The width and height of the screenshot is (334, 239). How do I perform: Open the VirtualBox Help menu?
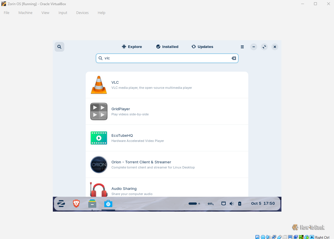coord(101,13)
